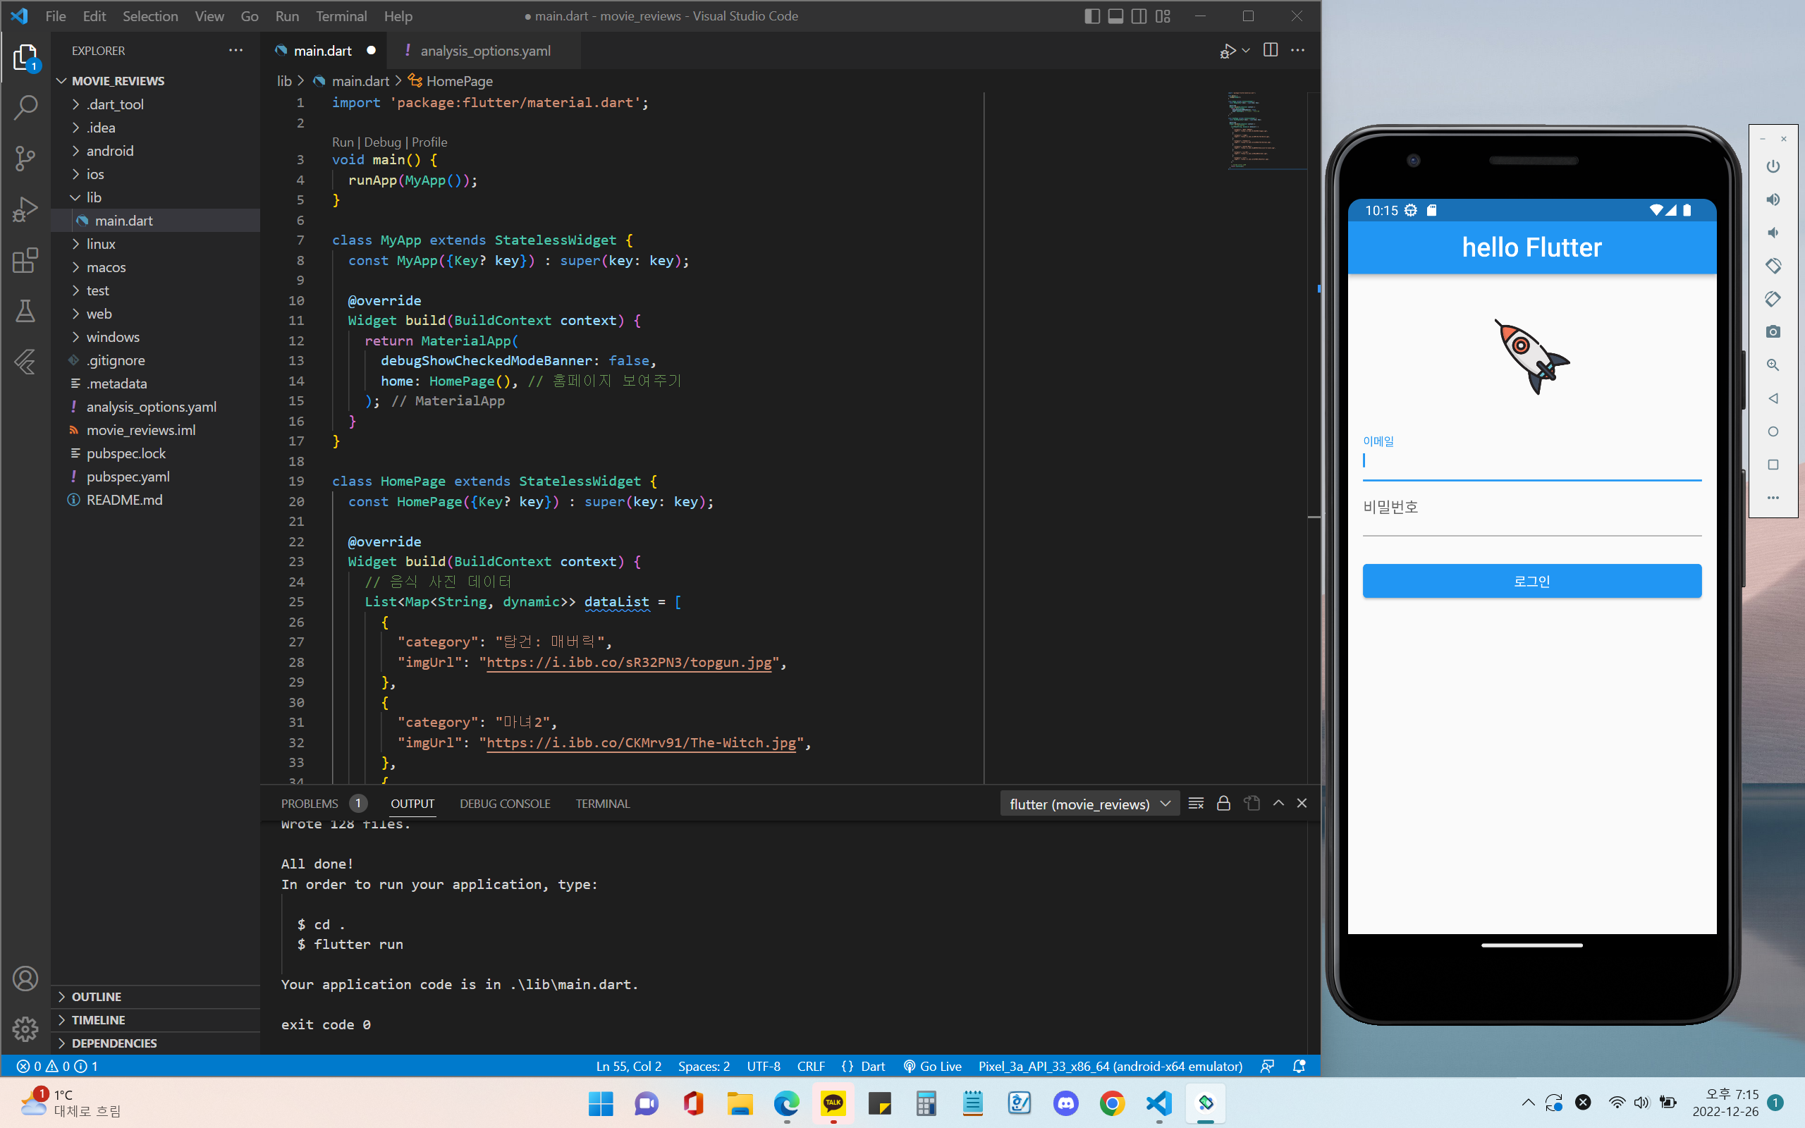Click Go Live in the status bar
Screen dimensions: 1805x1128
point(932,1066)
